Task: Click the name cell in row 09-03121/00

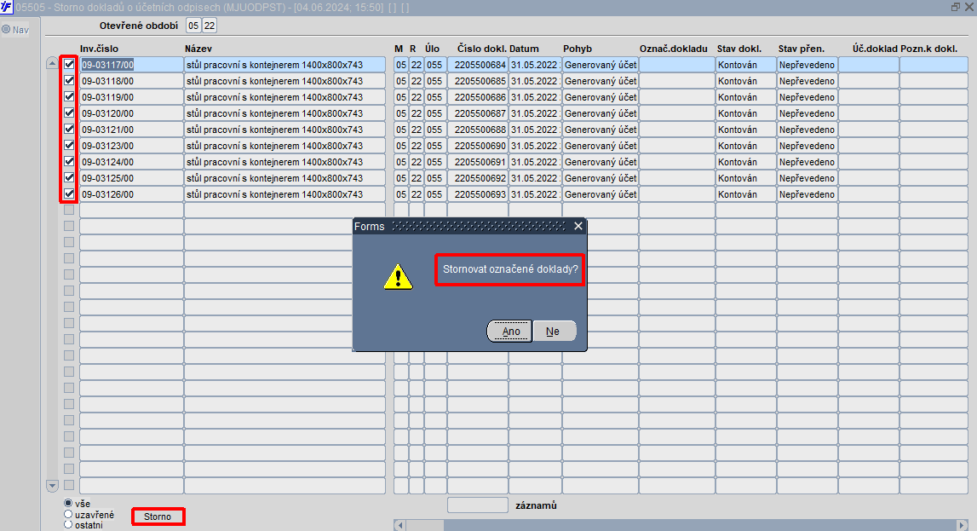Action: click(x=284, y=130)
